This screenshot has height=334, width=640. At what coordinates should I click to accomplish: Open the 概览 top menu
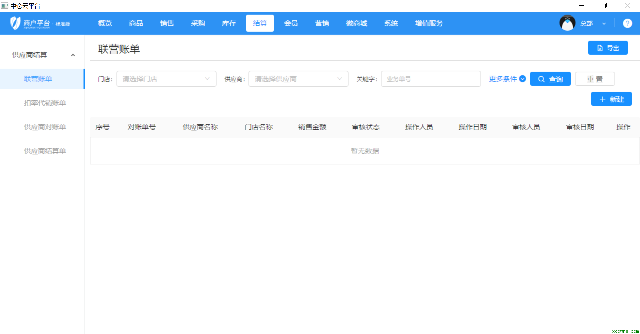105,23
